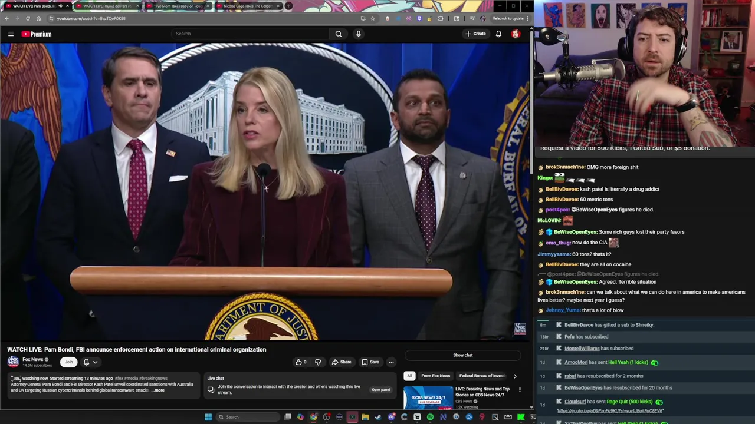Like the video with thumbs up
The image size is (755, 424).
tap(301, 362)
